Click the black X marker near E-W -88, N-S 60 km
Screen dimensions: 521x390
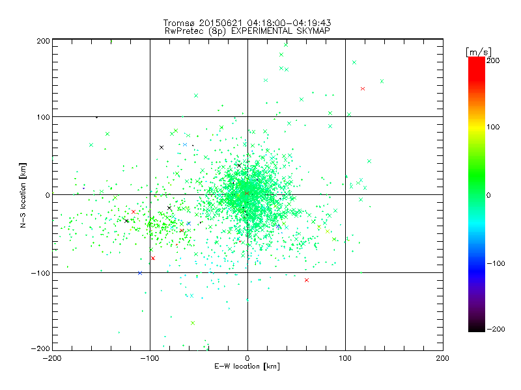coord(162,148)
